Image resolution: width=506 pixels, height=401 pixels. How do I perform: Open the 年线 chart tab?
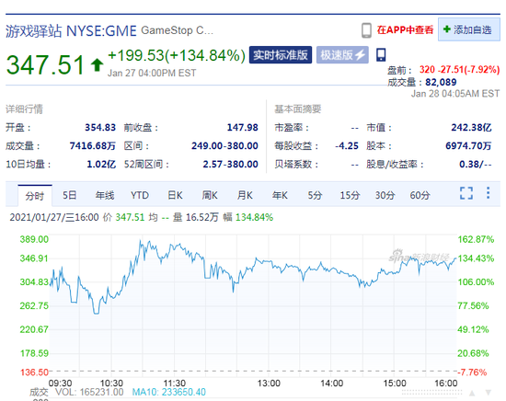(105, 195)
